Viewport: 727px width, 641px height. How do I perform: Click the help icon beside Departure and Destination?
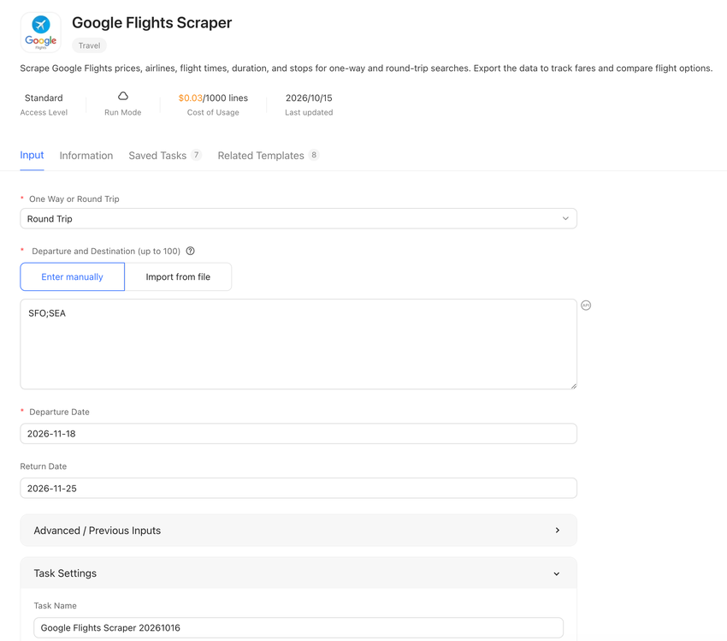pyautogui.click(x=190, y=251)
